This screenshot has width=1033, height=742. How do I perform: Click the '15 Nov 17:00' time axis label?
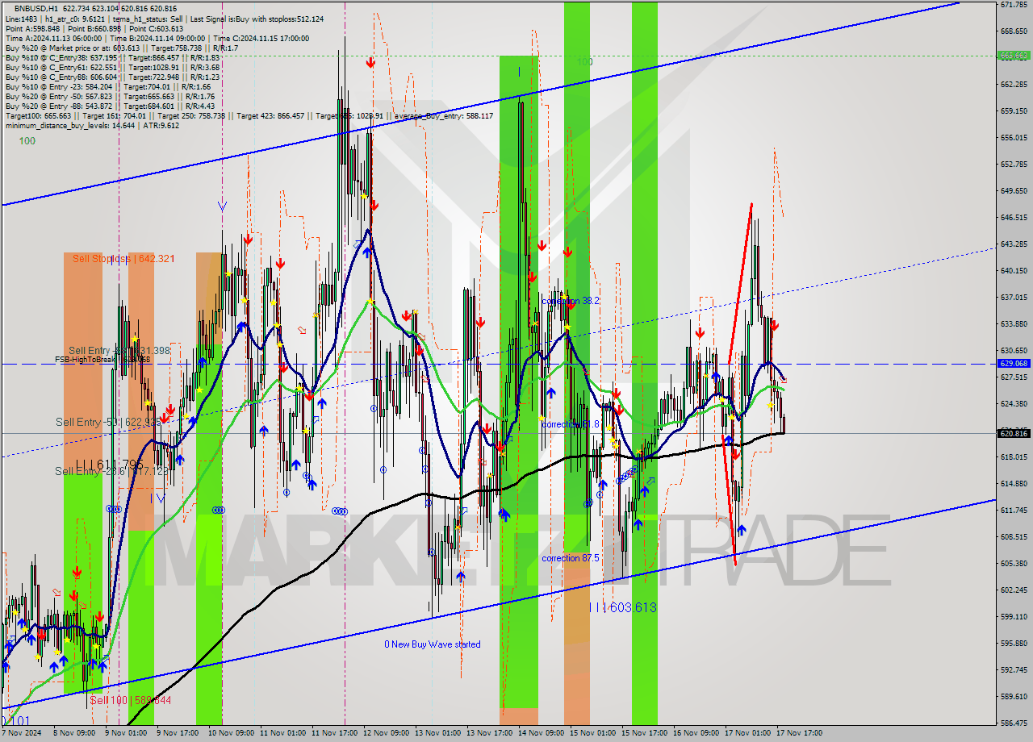(x=644, y=733)
